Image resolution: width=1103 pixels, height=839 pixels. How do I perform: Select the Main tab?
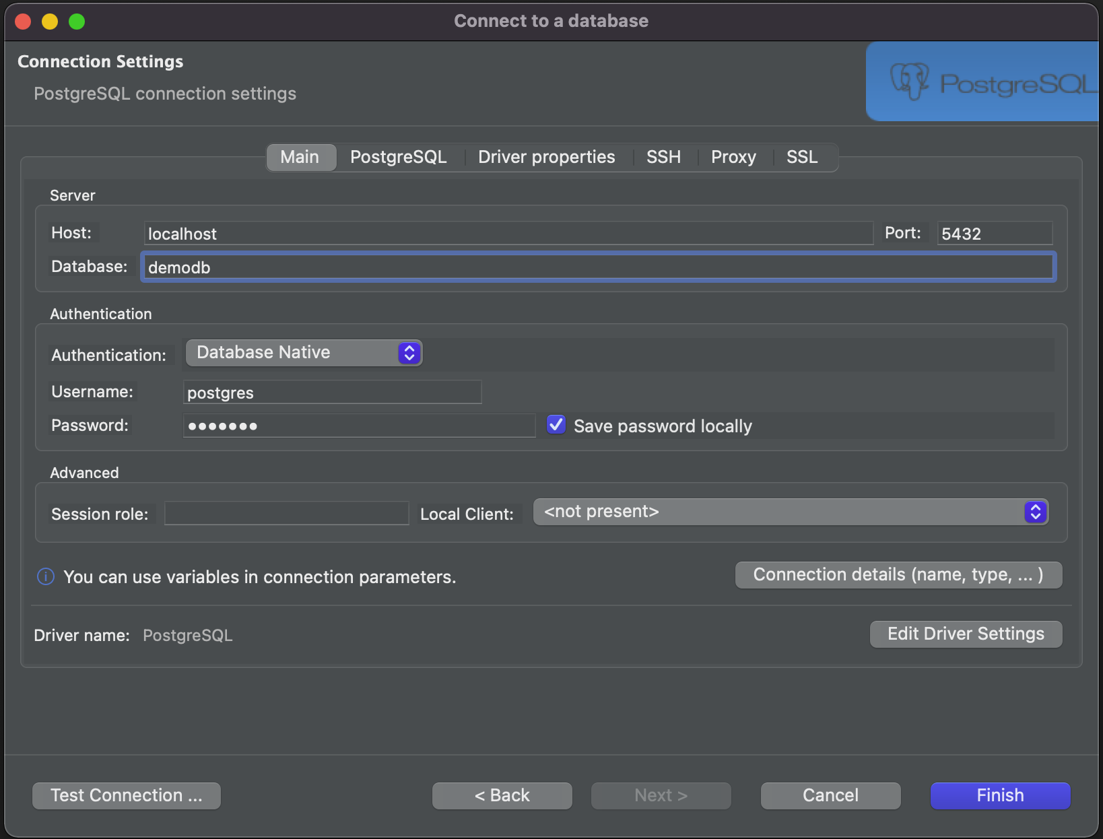(x=300, y=158)
